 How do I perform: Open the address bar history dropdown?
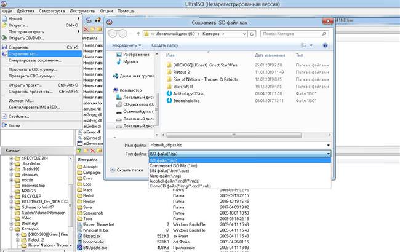[x=244, y=34]
